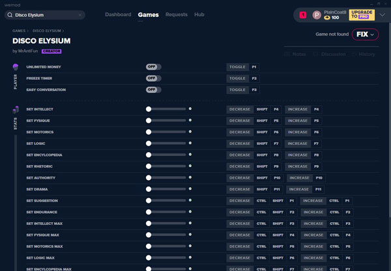
Task: Click the Easy Conversation TOGGLE hotkey button
Action: [x=237, y=90]
